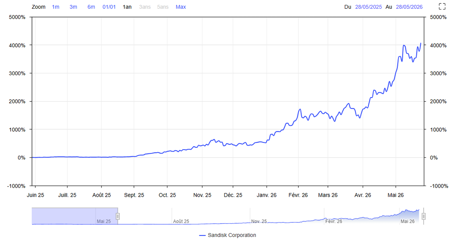Screen dimensions: 456x243
Task: Click the right 5000% y-axis label
Action: 438,17
